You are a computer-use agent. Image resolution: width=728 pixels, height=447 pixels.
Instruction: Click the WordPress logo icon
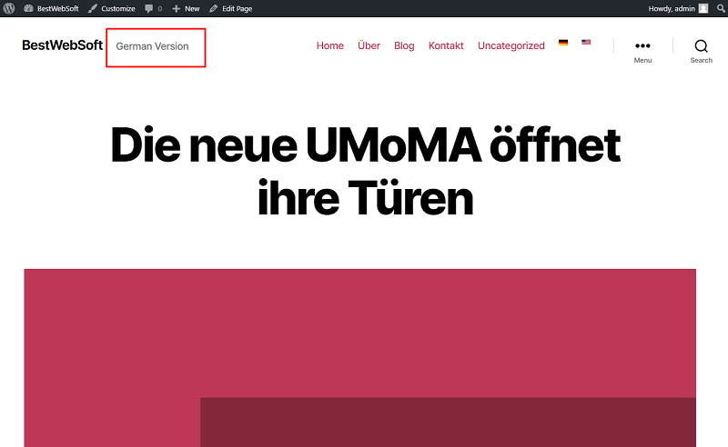(x=9, y=8)
